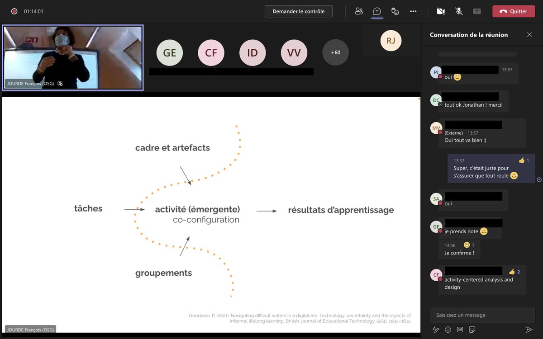Open the GIF picker
The width and height of the screenshot is (543, 339).
coord(460,330)
